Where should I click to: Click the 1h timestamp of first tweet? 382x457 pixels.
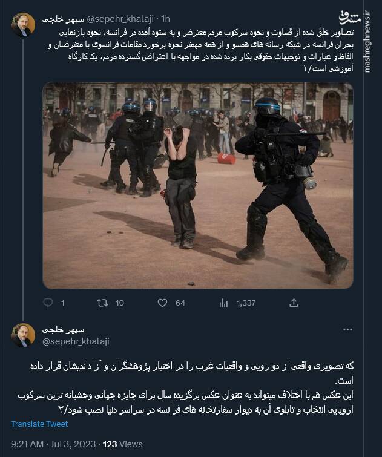pyautogui.click(x=165, y=19)
